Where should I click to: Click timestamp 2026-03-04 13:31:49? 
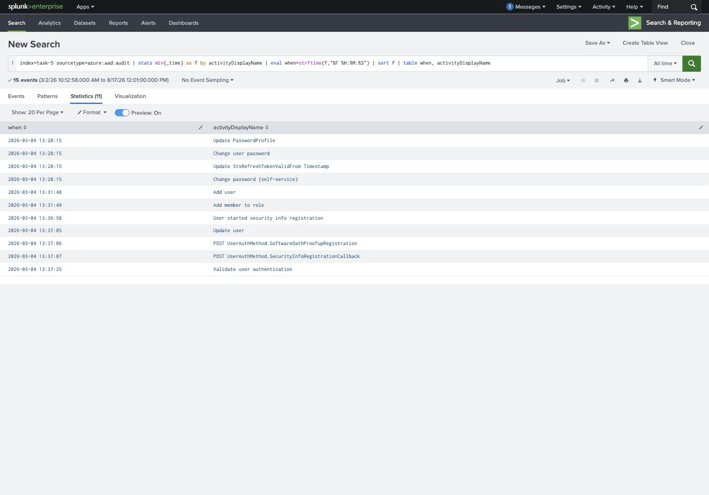pos(35,205)
